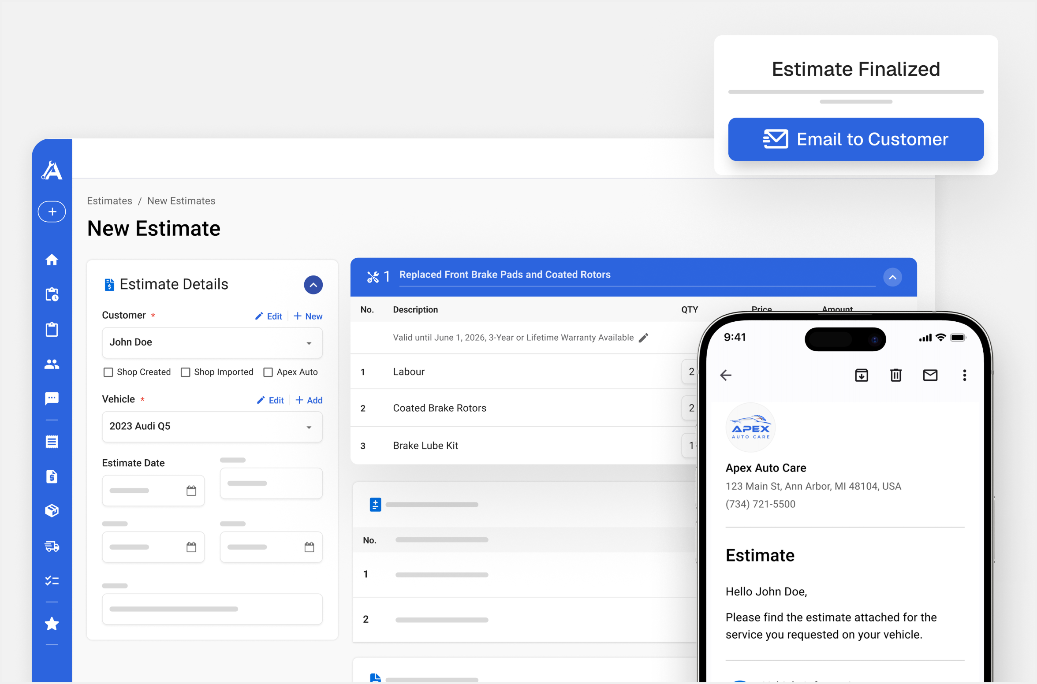The image size is (1037, 684).
Task: Edit the warranty note with pencil icon
Action: (x=644, y=338)
